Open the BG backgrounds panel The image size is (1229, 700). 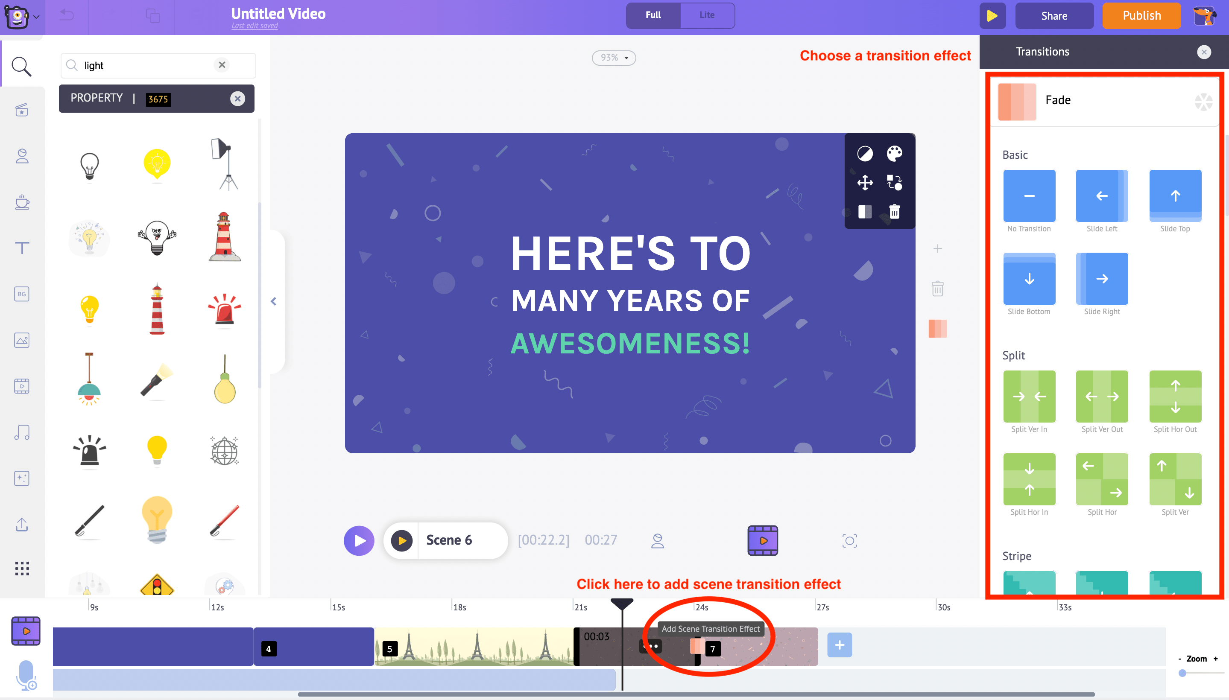click(22, 294)
